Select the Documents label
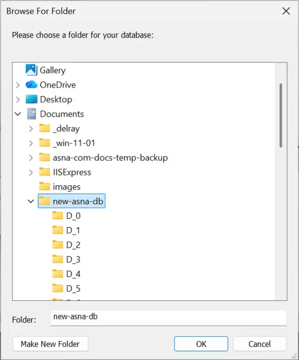This screenshot has width=299, height=360. tap(62, 114)
